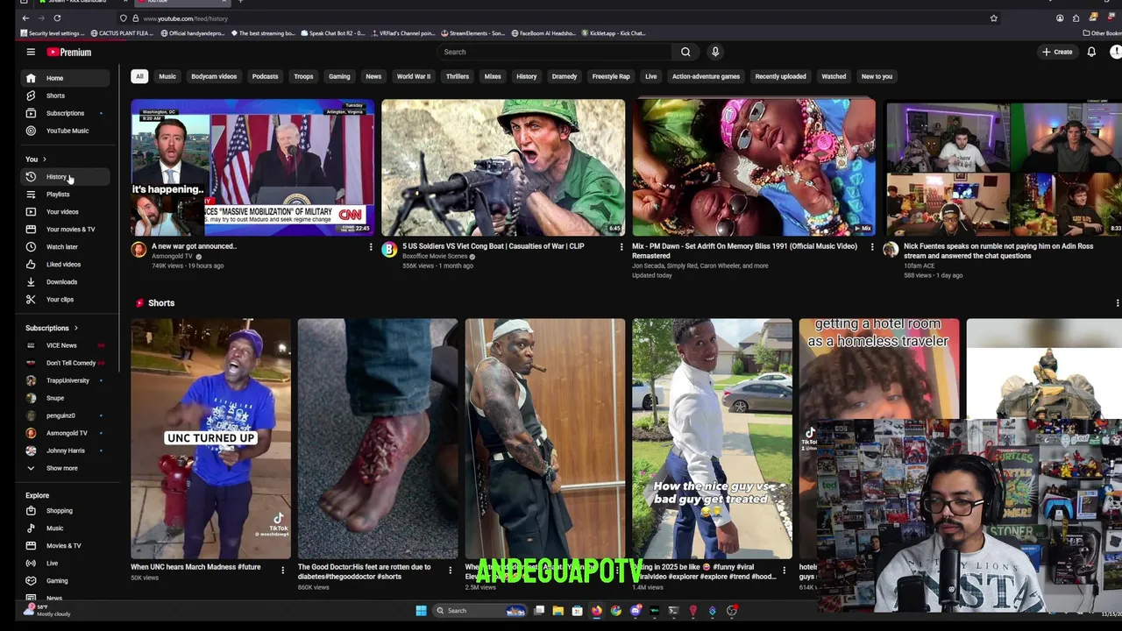The height and width of the screenshot is (631, 1122).
Task: Open Johnny Harris subscription channel
Action: [67, 450]
